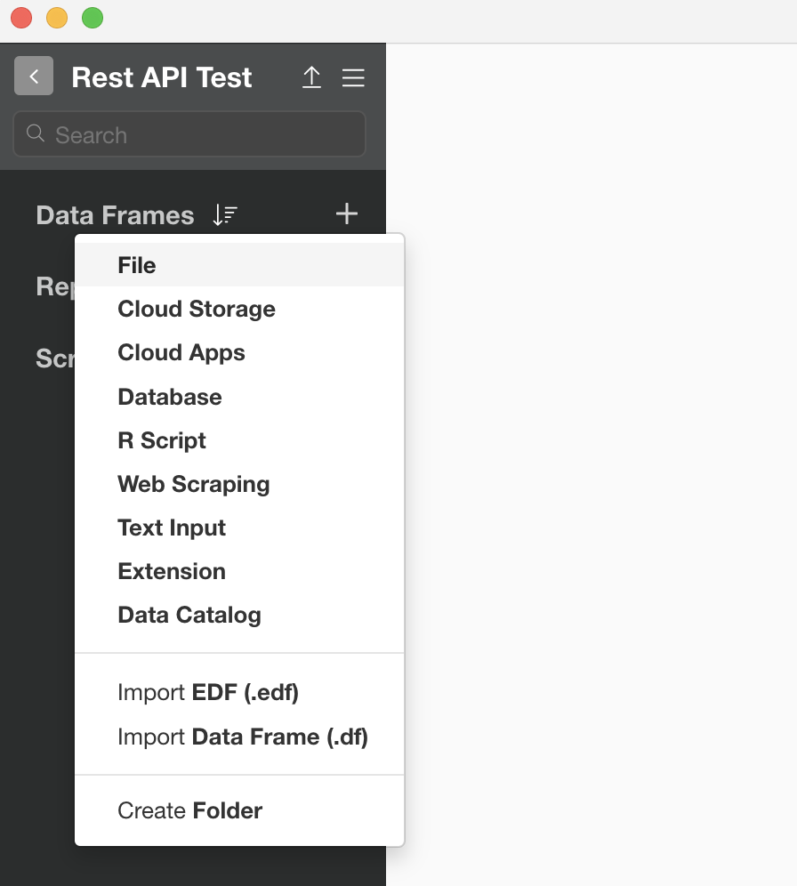
Task: Select Text Input from the data source list
Action: 171,528
